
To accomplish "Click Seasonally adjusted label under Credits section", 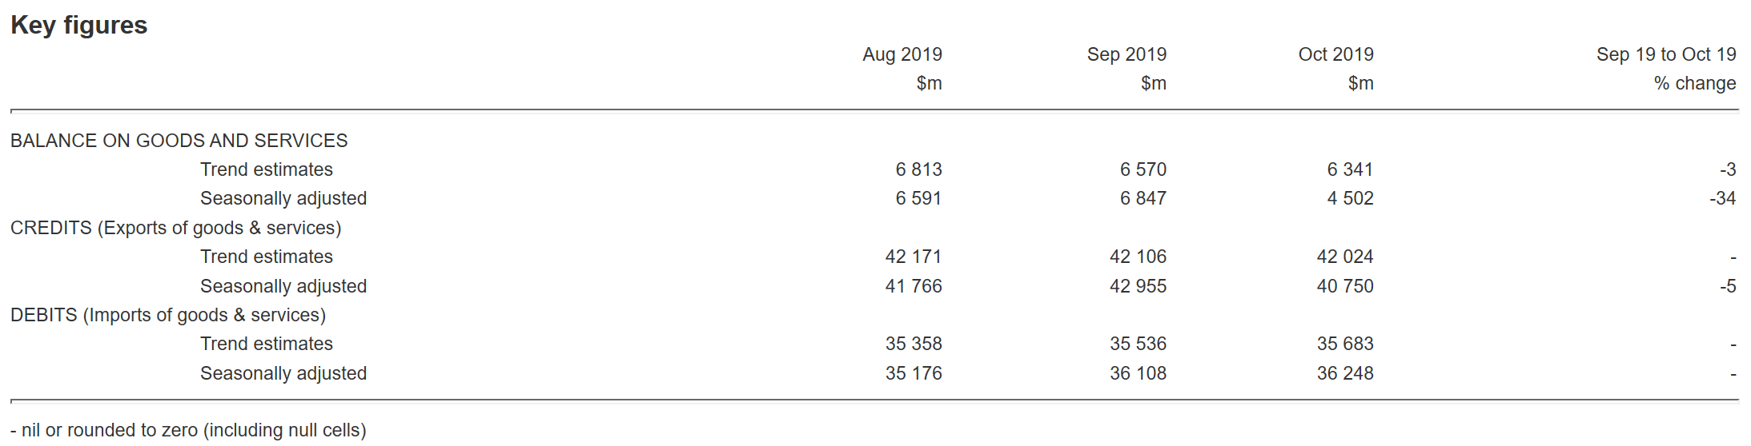I will point(283,286).
